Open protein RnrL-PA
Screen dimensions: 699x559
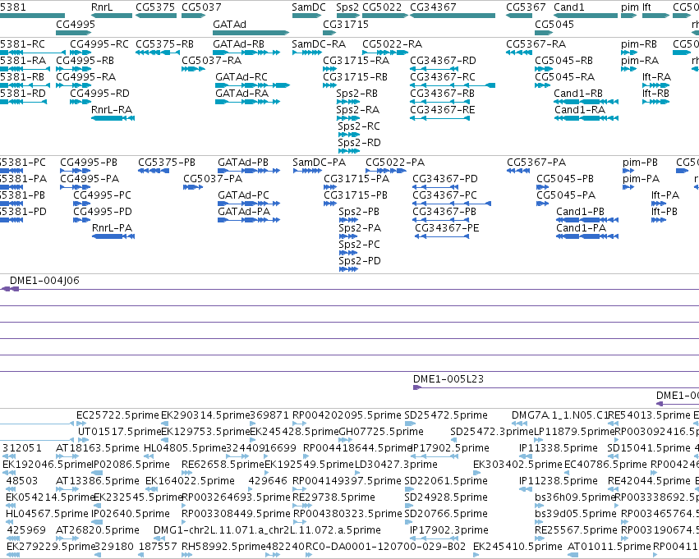pos(112,228)
